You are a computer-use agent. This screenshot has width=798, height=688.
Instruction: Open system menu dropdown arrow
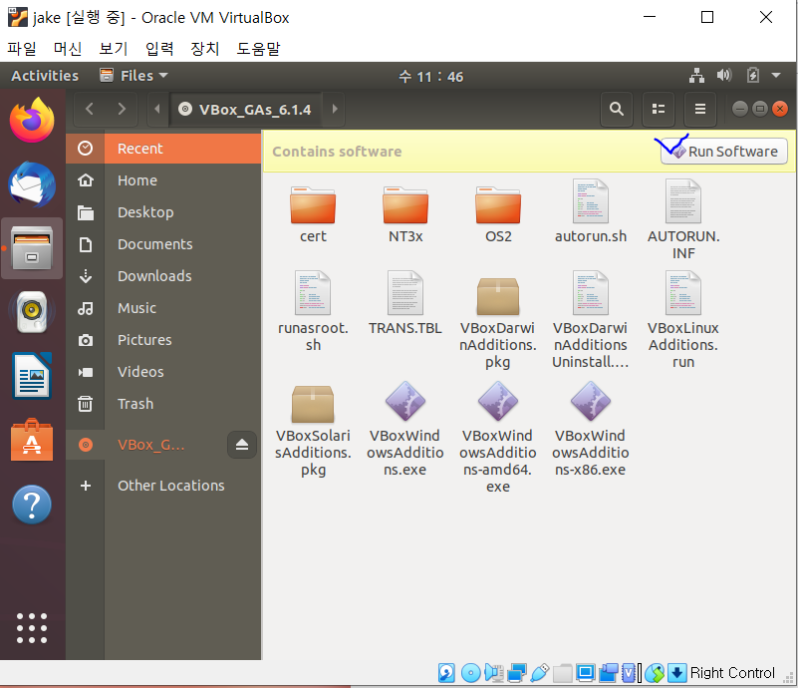pyautogui.click(x=776, y=76)
